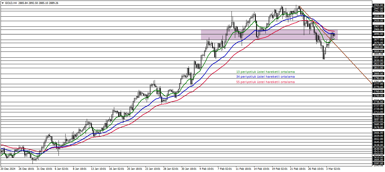Click the 2920.00 price level label
Viewport: 385px width, 172px height.
(378, 21)
